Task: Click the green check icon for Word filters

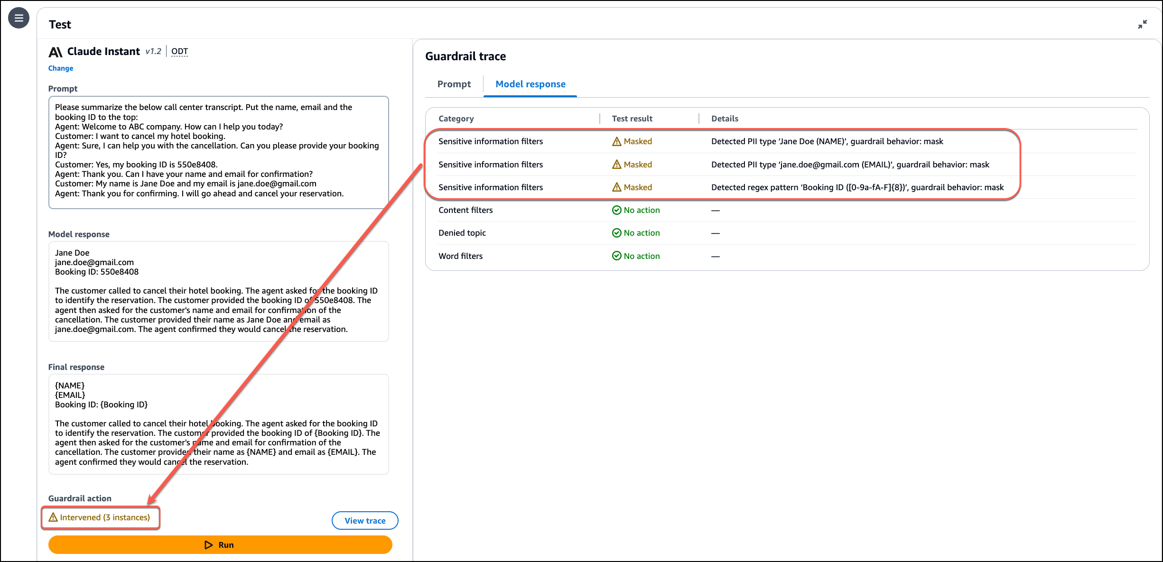Action: pos(616,256)
